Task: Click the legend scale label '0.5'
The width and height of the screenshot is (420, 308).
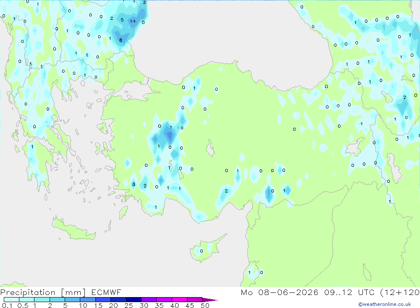Action: (x=23, y=305)
